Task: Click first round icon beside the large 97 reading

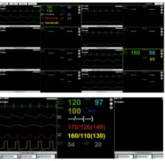Action: tap(111, 100)
